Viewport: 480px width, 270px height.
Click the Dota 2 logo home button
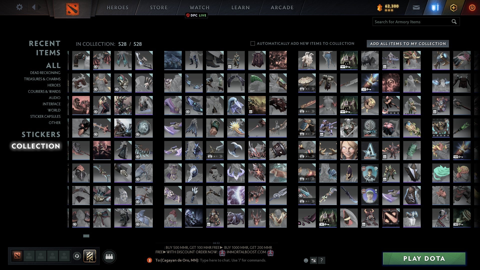tap(72, 9)
